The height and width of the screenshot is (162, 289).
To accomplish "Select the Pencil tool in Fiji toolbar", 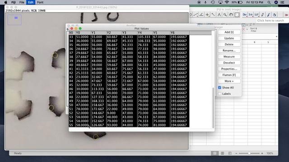I will [262, 15].
